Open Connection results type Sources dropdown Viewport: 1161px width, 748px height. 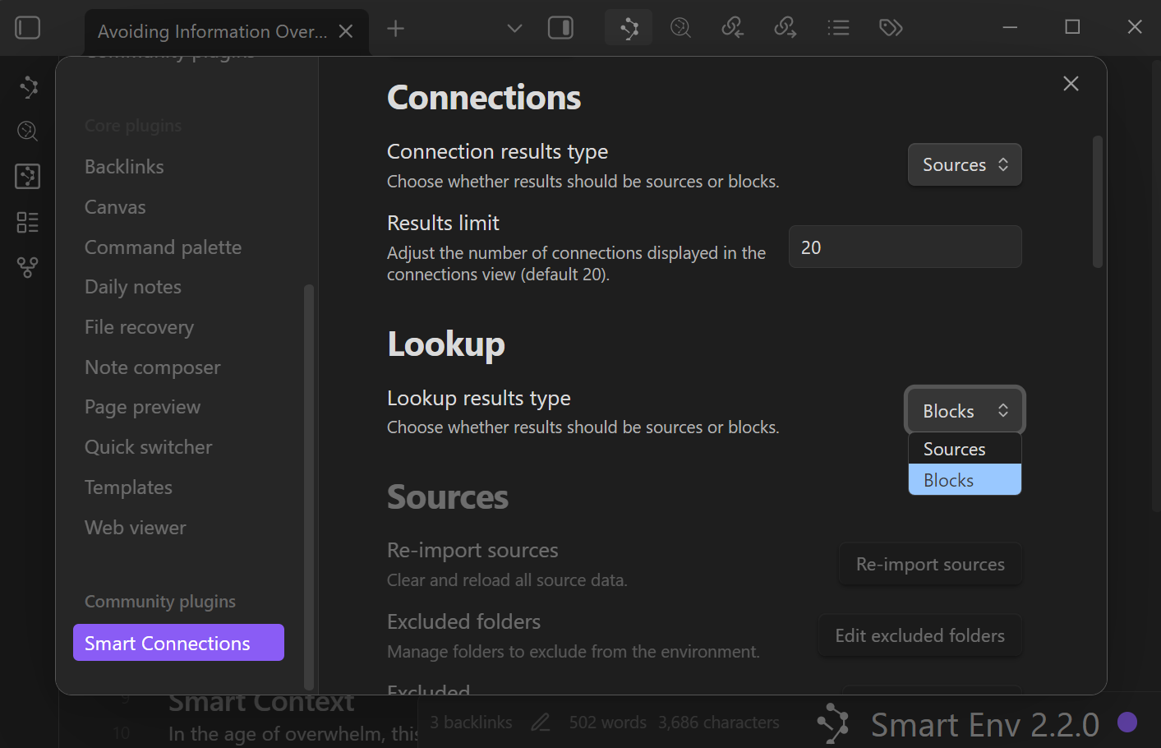[x=965, y=165]
